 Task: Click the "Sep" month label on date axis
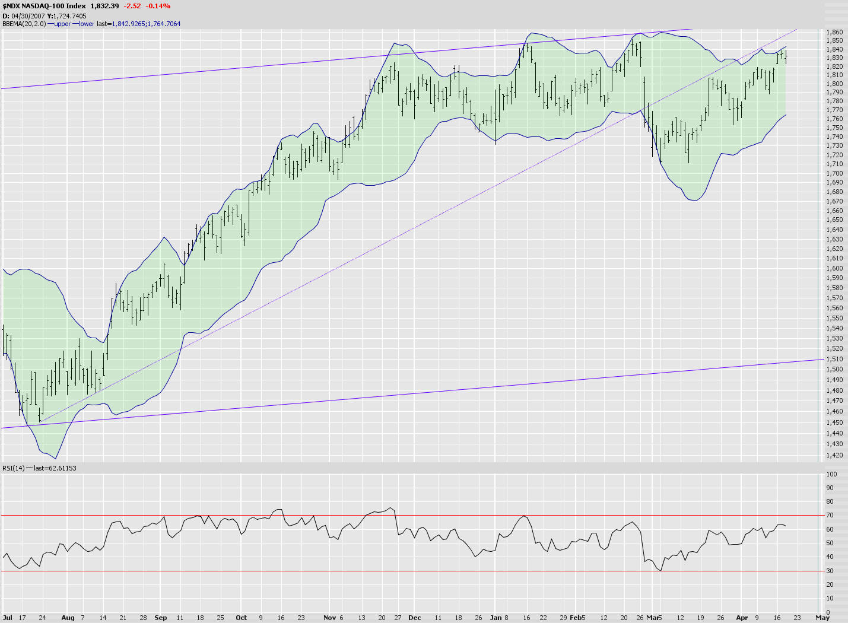(x=161, y=618)
